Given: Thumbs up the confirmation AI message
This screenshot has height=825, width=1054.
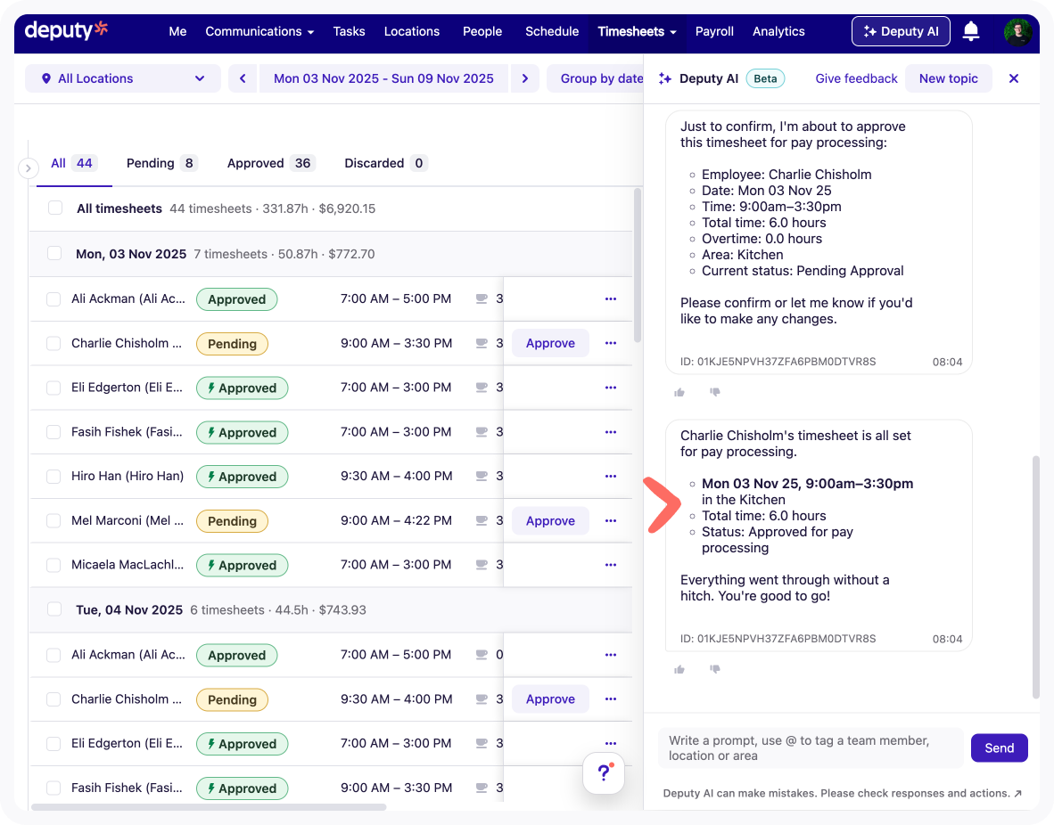Looking at the screenshot, I should click(x=679, y=392).
